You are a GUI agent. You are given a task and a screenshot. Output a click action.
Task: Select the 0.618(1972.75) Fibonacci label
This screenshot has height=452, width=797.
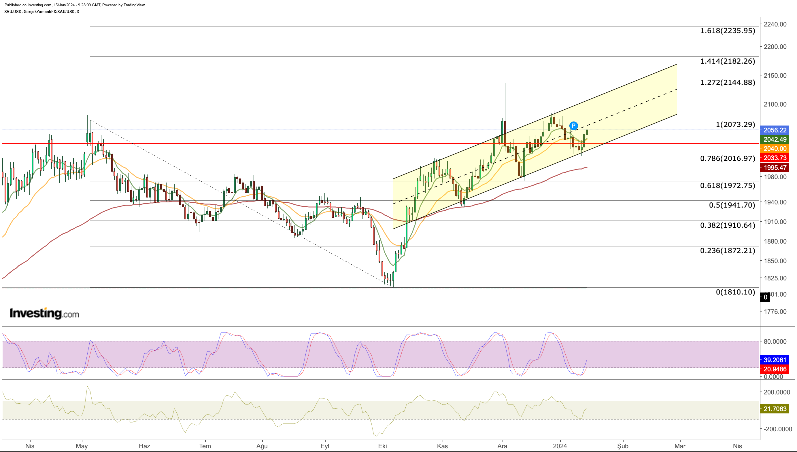[x=728, y=186]
